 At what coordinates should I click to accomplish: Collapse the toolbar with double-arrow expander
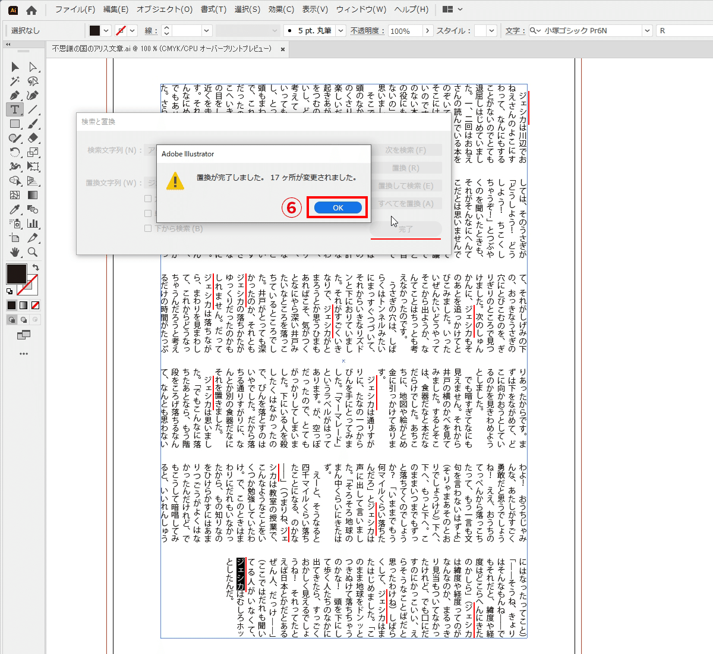click(x=8, y=45)
